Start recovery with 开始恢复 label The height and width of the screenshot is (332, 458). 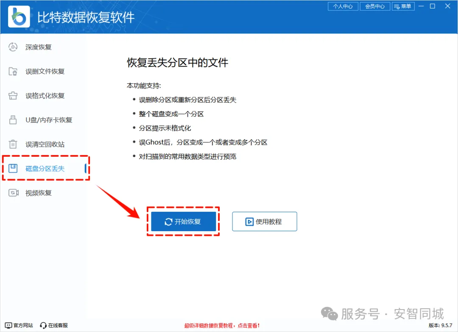pos(187,222)
